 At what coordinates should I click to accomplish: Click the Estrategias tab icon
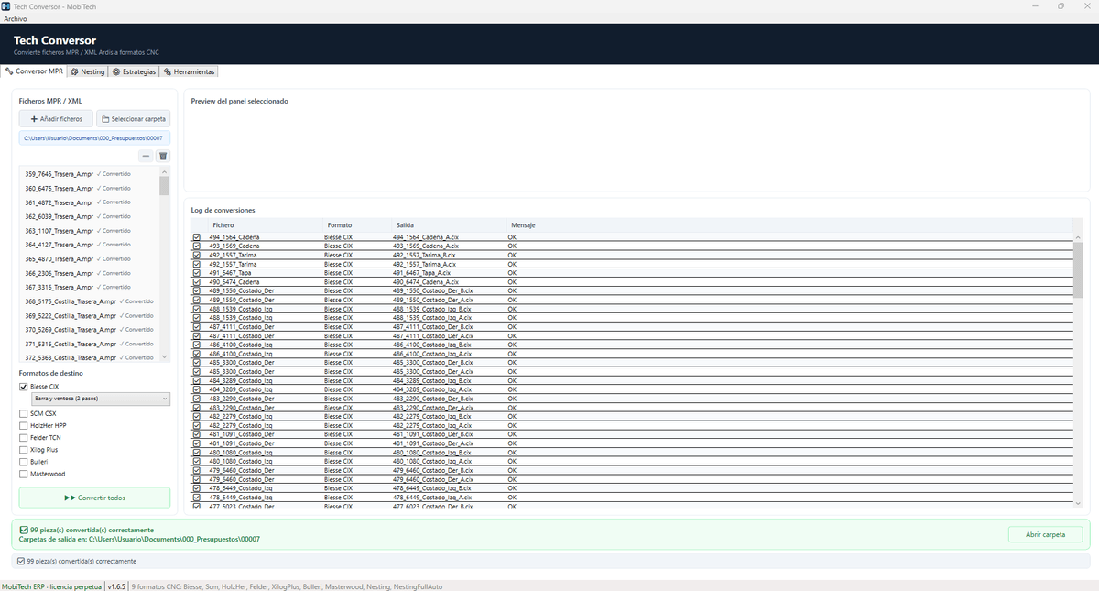click(x=115, y=71)
